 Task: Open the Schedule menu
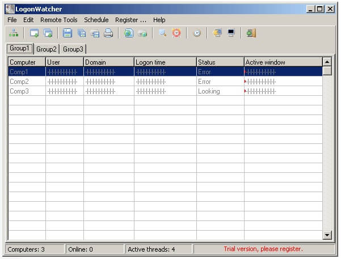pos(96,20)
